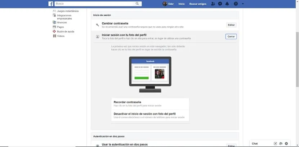Click the search magnifier icon
The image size is (299, 147).
(x=137, y=4)
